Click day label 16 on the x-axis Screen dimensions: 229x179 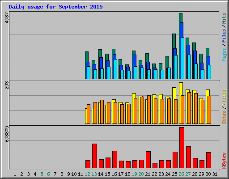tap(114, 174)
